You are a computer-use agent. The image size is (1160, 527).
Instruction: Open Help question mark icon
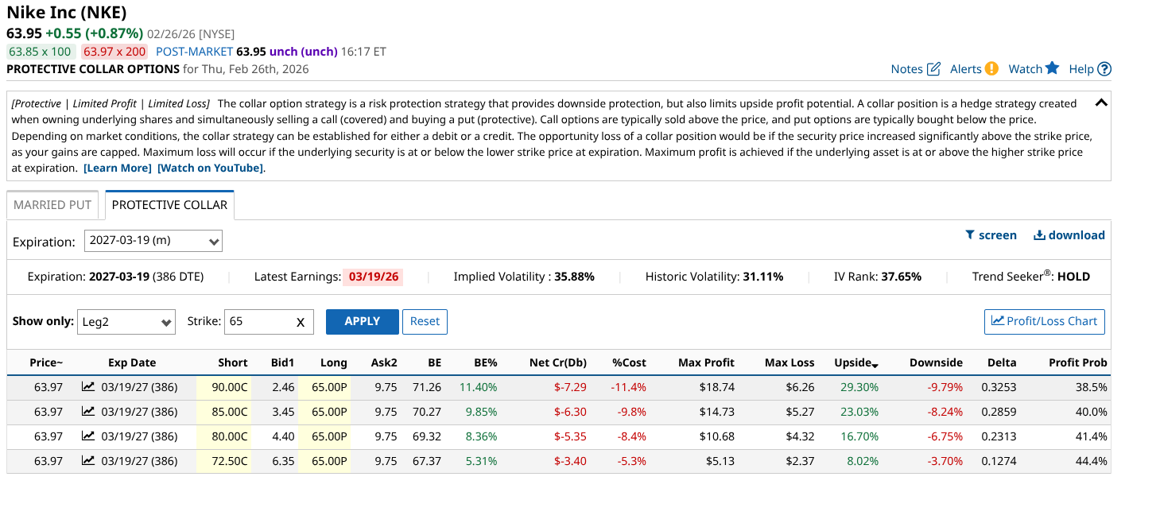1104,69
